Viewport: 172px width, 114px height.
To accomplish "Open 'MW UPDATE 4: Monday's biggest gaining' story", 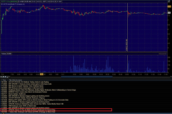I will click(29, 102).
